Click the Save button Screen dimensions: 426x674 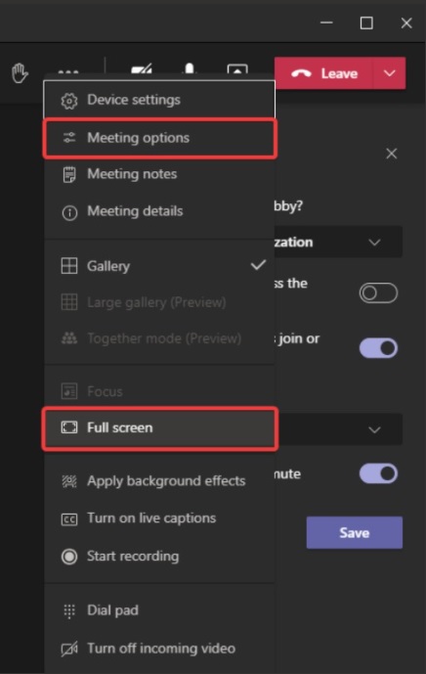click(x=355, y=532)
